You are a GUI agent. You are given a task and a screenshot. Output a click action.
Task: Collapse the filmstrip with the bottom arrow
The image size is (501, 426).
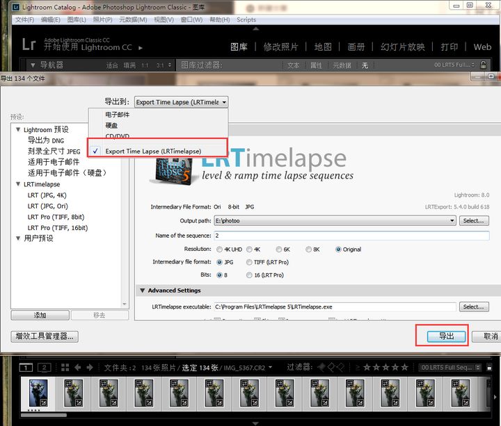pyautogui.click(x=255, y=423)
